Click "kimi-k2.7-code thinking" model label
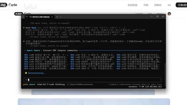This screenshot has height=105, width=187. click(x=51, y=84)
